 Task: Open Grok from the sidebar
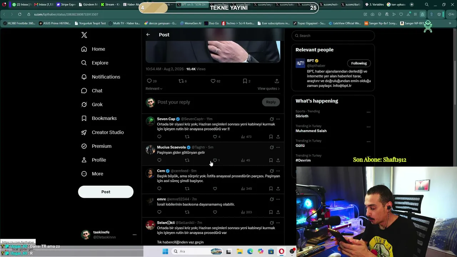pyautogui.click(x=92, y=105)
